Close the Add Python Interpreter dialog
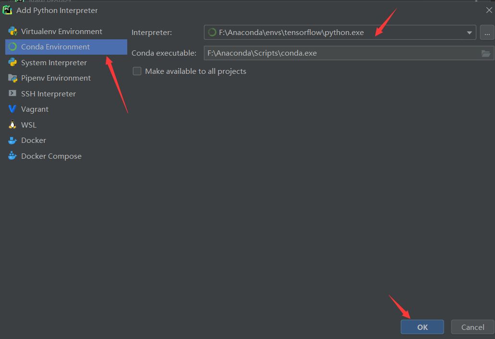 489,10
